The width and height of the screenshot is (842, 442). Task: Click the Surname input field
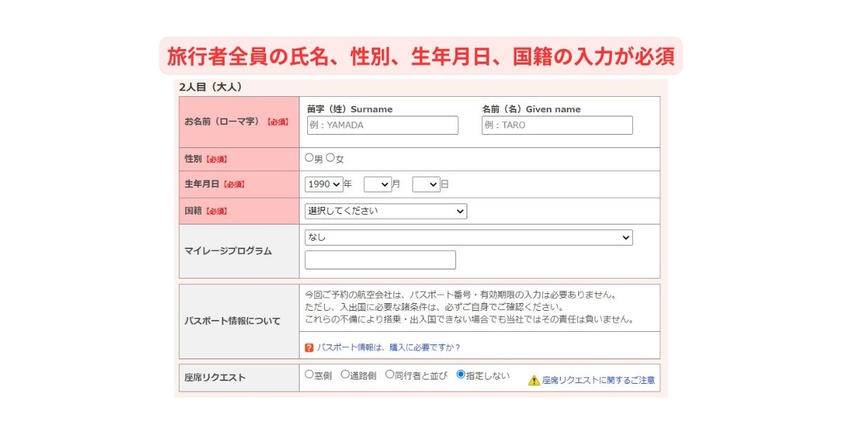point(382,126)
